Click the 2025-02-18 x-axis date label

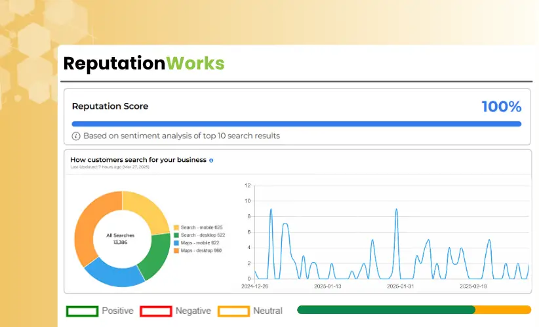473,286
